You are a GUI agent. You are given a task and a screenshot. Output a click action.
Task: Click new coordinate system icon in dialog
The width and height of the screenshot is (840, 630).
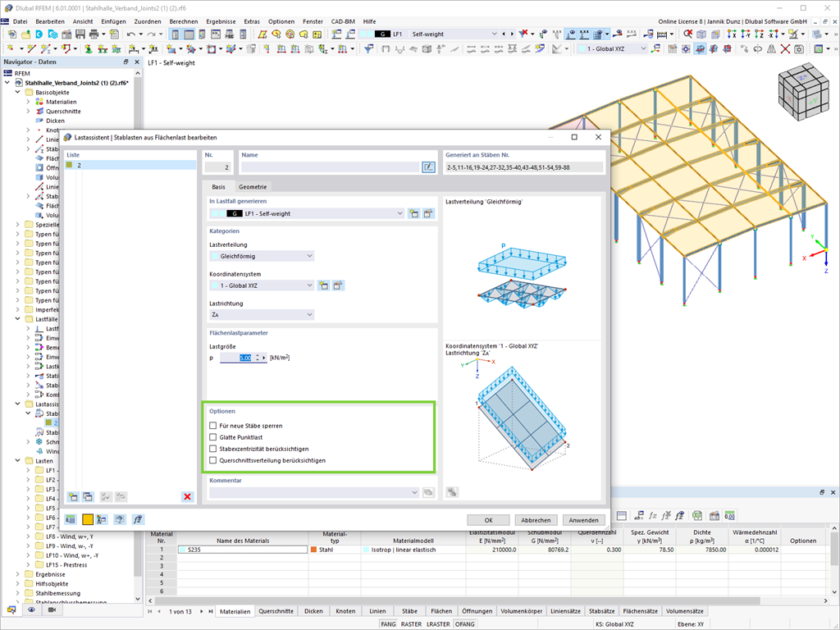click(323, 285)
